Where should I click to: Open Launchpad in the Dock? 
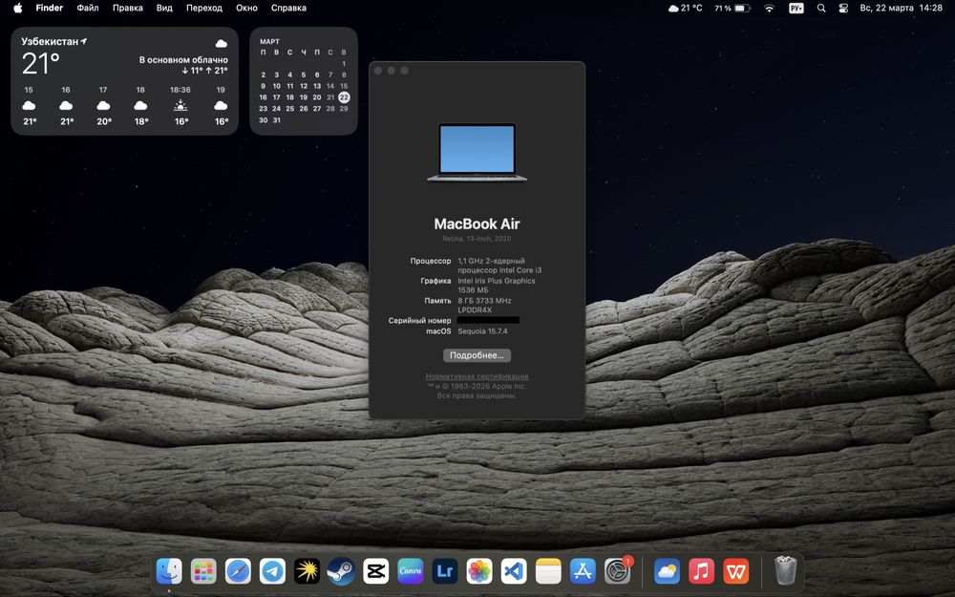click(x=203, y=571)
